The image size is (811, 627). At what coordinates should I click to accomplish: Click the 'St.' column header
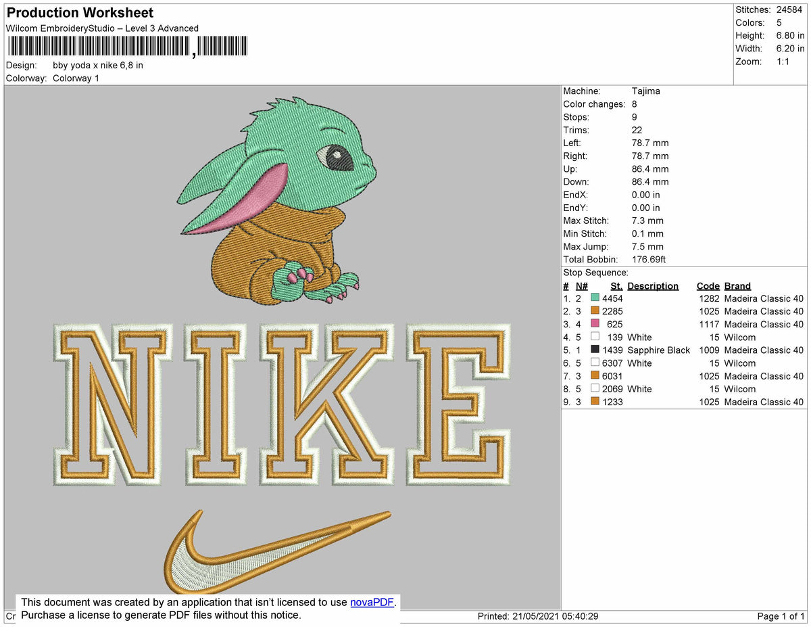click(616, 286)
